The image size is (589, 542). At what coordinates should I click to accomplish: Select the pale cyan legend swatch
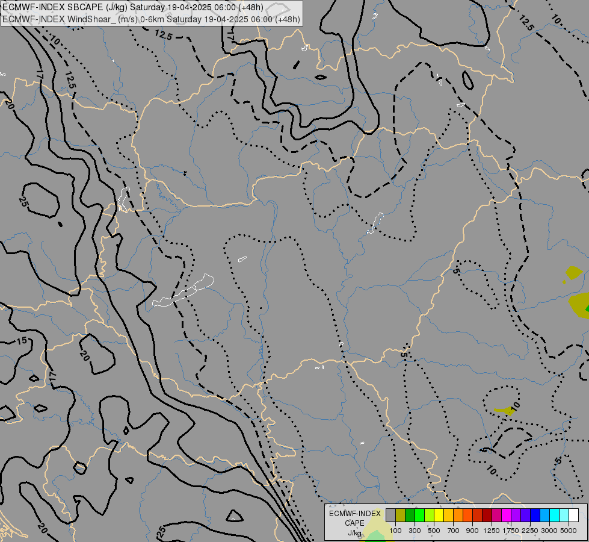tap(564, 516)
